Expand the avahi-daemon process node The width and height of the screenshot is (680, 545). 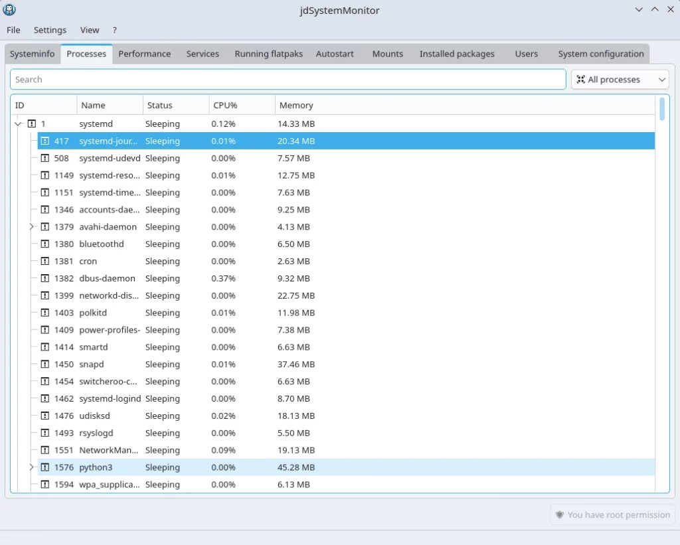[x=31, y=227]
